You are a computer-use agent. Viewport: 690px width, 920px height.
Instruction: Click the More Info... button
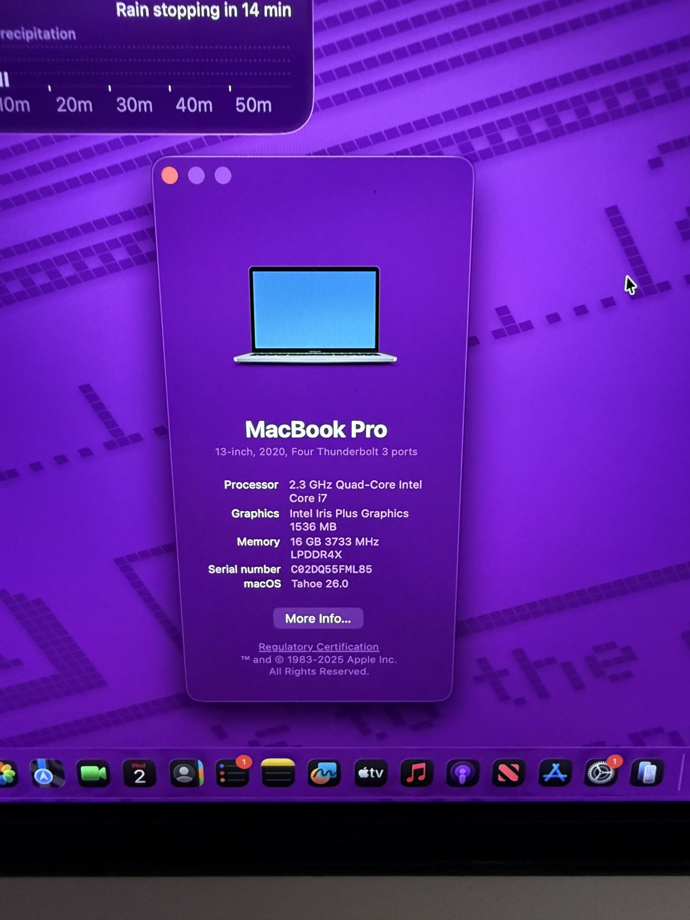tap(318, 618)
